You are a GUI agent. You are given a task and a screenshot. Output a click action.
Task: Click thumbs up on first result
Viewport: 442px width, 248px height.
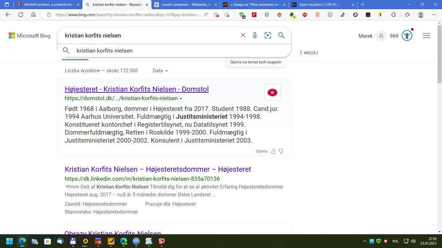(273, 151)
